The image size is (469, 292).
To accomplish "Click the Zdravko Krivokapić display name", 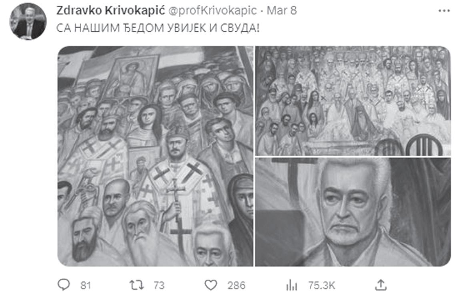I will pyautogui.click(x=111, y=10).
